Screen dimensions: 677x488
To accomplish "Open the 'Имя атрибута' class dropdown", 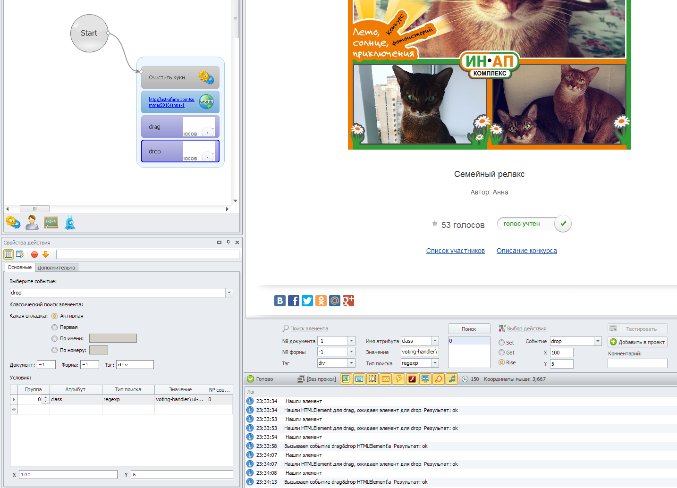I will [x=435, y=341].
